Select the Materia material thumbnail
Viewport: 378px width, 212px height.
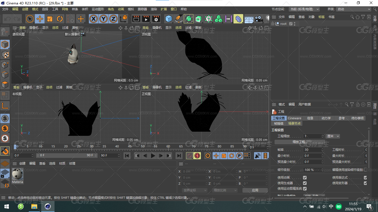pyautogui.click(x=17, y=176)
